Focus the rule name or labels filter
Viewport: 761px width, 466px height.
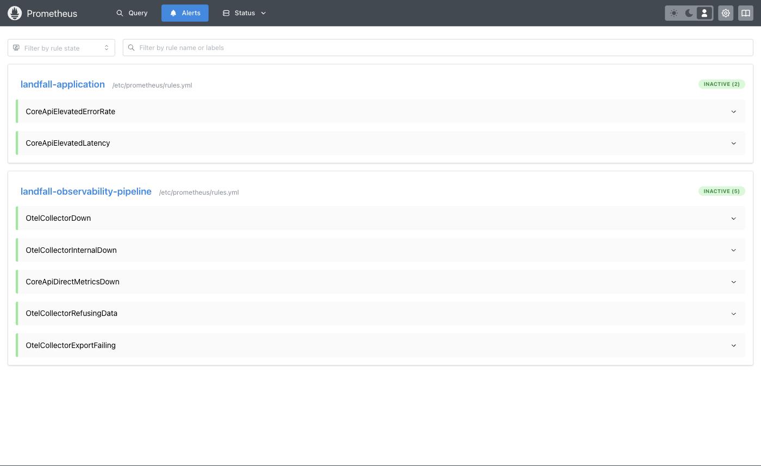(x=438, y=48)
